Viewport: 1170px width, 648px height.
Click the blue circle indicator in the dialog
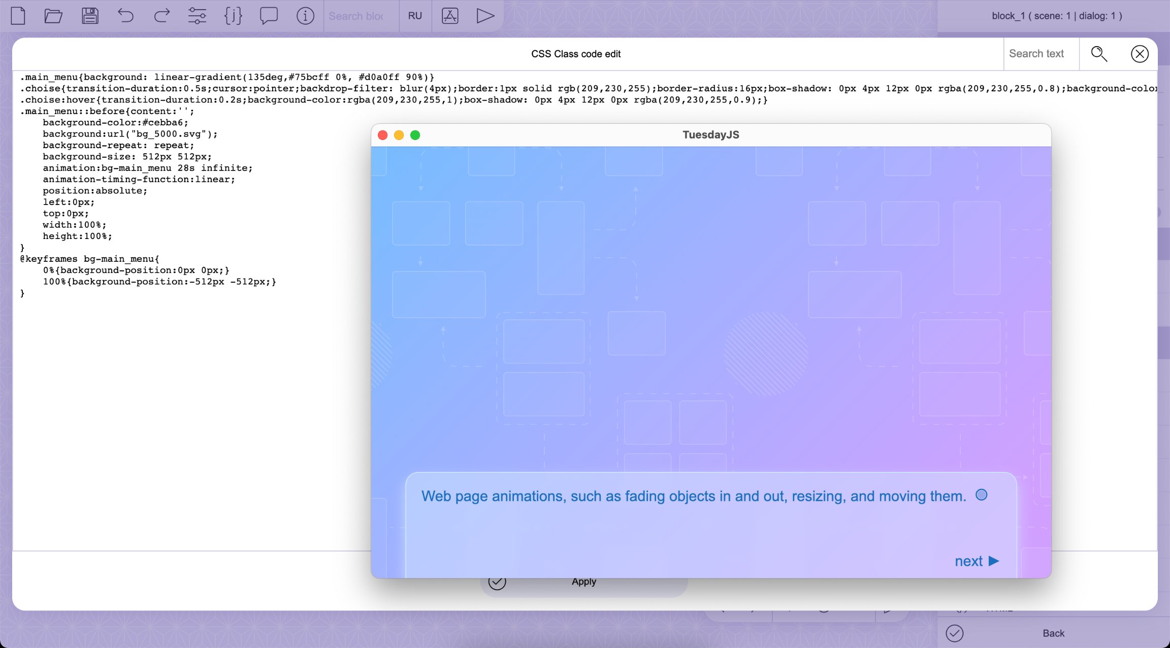pyautogui.click(x=982, y=495)
